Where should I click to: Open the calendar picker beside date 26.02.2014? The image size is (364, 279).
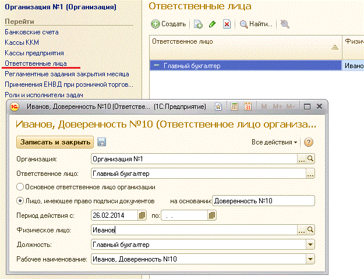(142, 215)
